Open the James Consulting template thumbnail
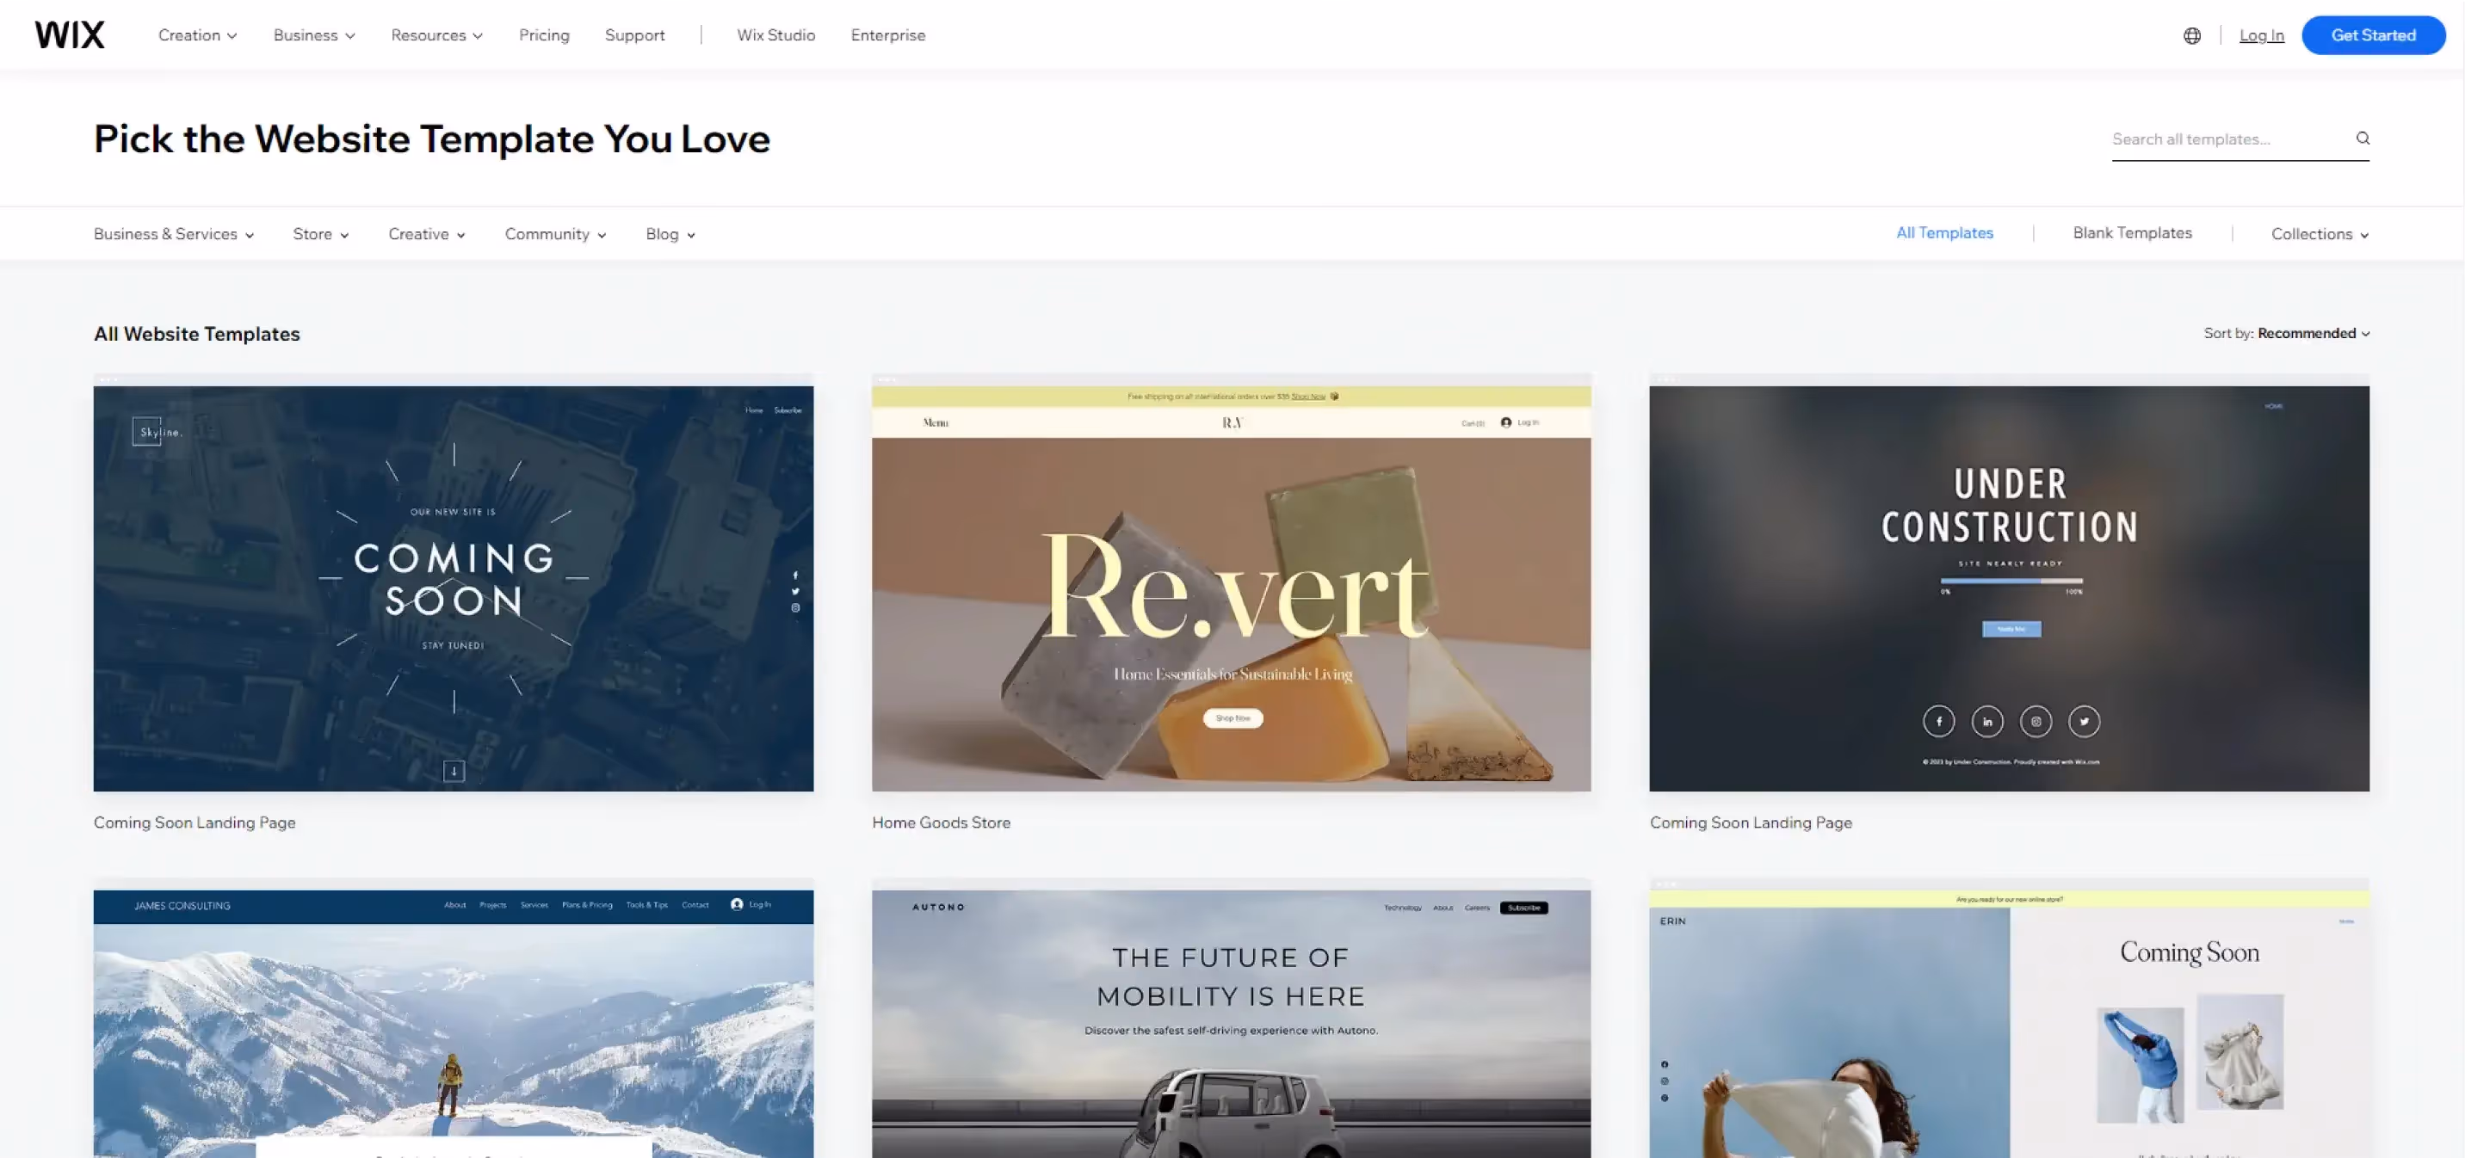2465x1158 pixels. click(454, 1023)
